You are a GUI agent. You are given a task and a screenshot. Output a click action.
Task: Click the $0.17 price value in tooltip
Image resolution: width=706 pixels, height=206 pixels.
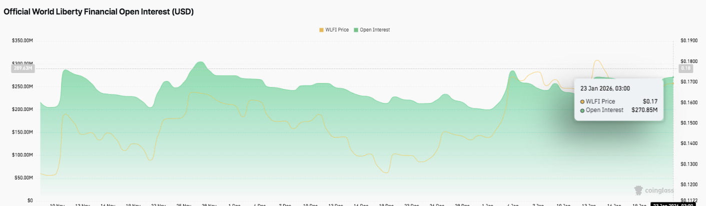coord(650,101)
